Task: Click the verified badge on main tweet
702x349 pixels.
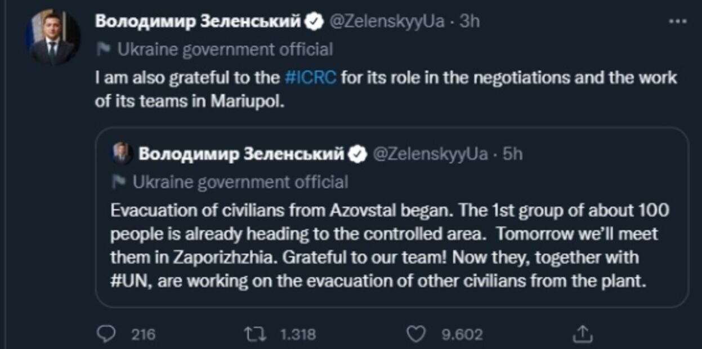Action: point(314,22)
